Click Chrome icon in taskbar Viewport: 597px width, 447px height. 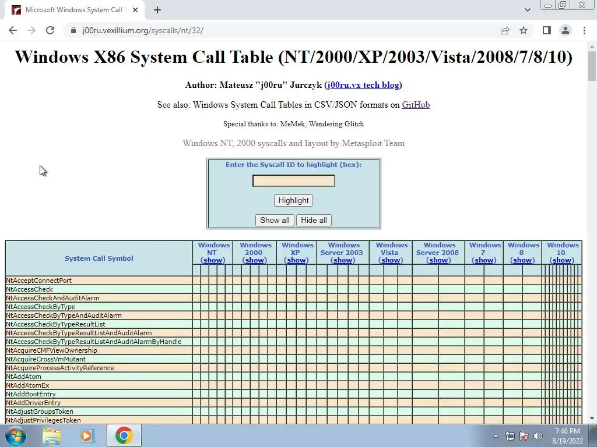tap(124, 435)
